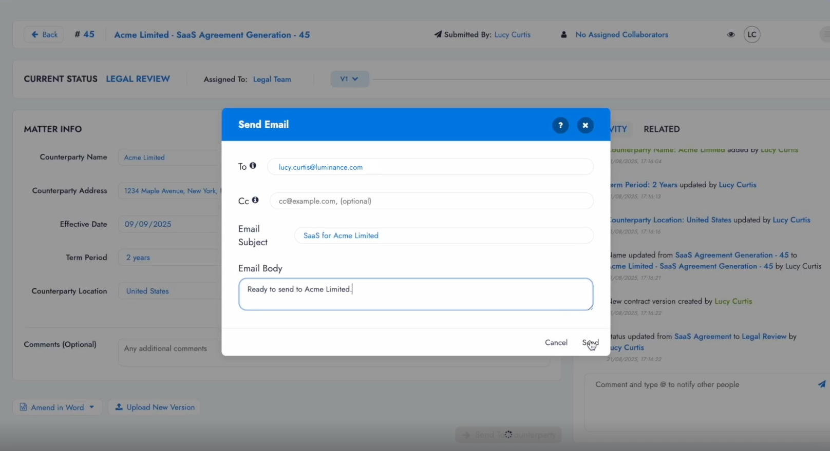Click Upload New Version button
The width and height of the screenshot is (830, 451).
click(x=155, y=407)
